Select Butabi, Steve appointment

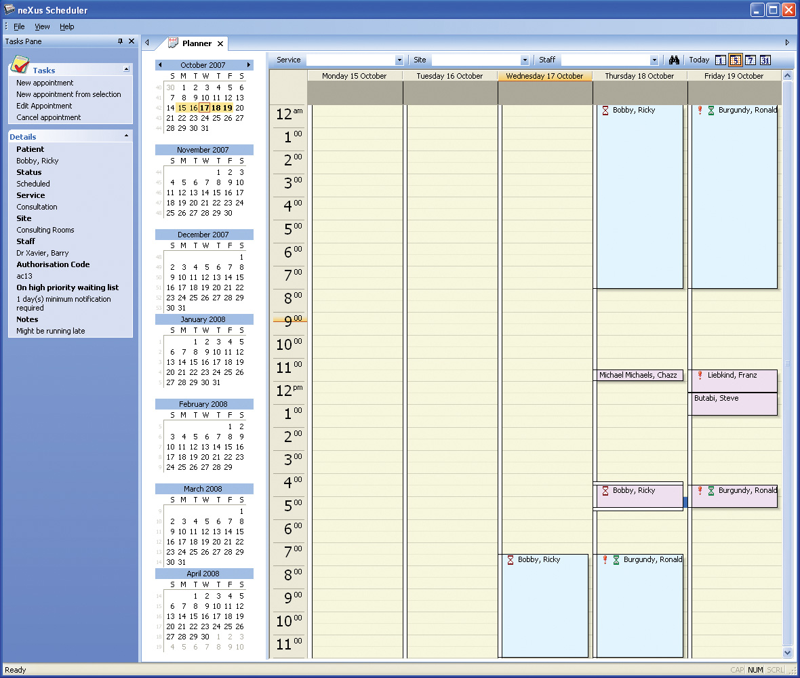[x=734, y=404]
